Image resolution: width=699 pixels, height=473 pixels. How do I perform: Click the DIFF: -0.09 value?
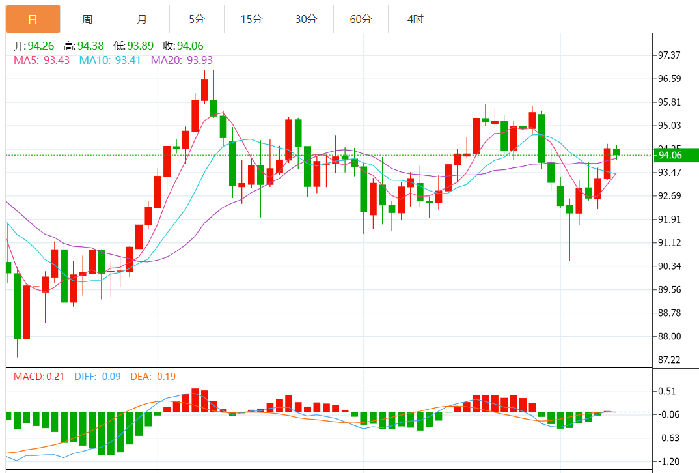click(98, 377)
